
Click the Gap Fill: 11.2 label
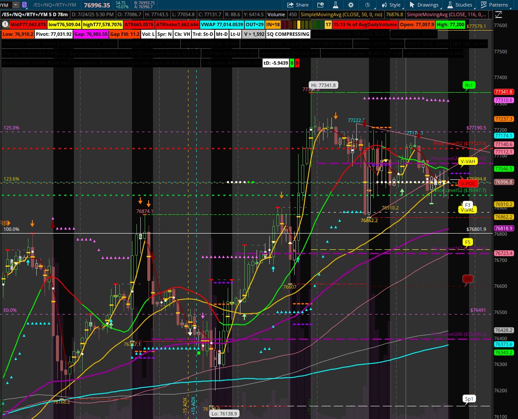click(125, 34)
